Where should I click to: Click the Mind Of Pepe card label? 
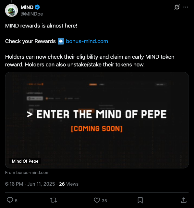pyautogui.click(x=25, y=161)
